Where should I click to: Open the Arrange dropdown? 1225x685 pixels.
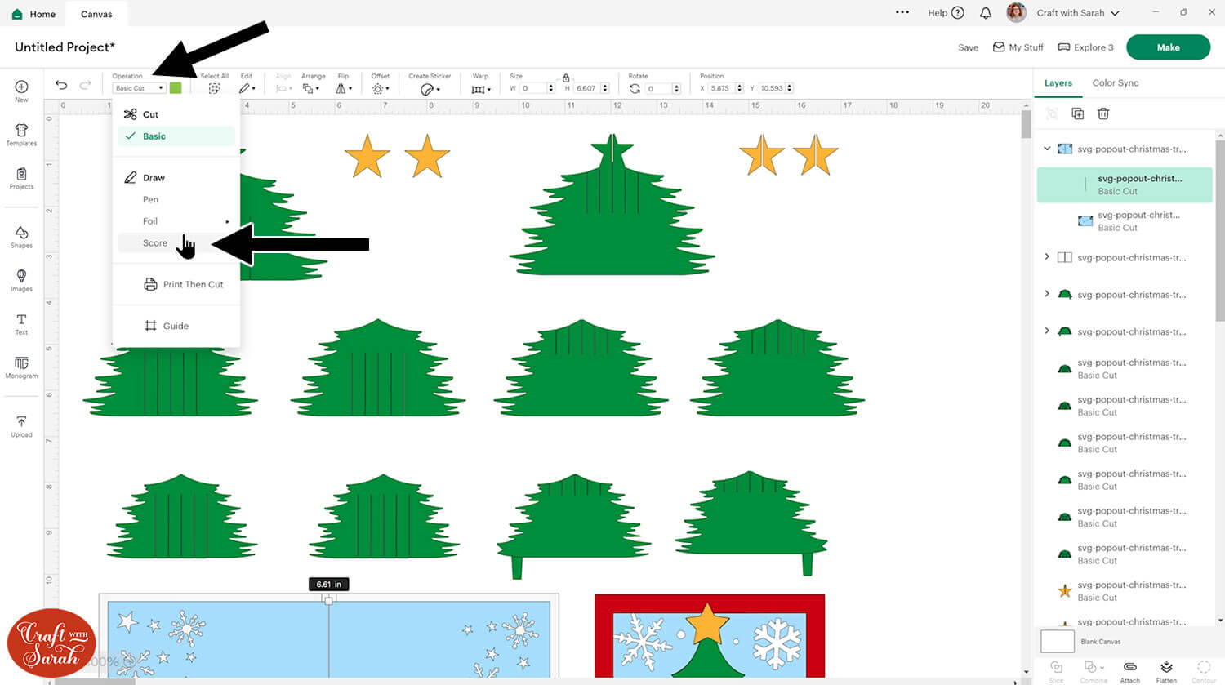(310, 88)
